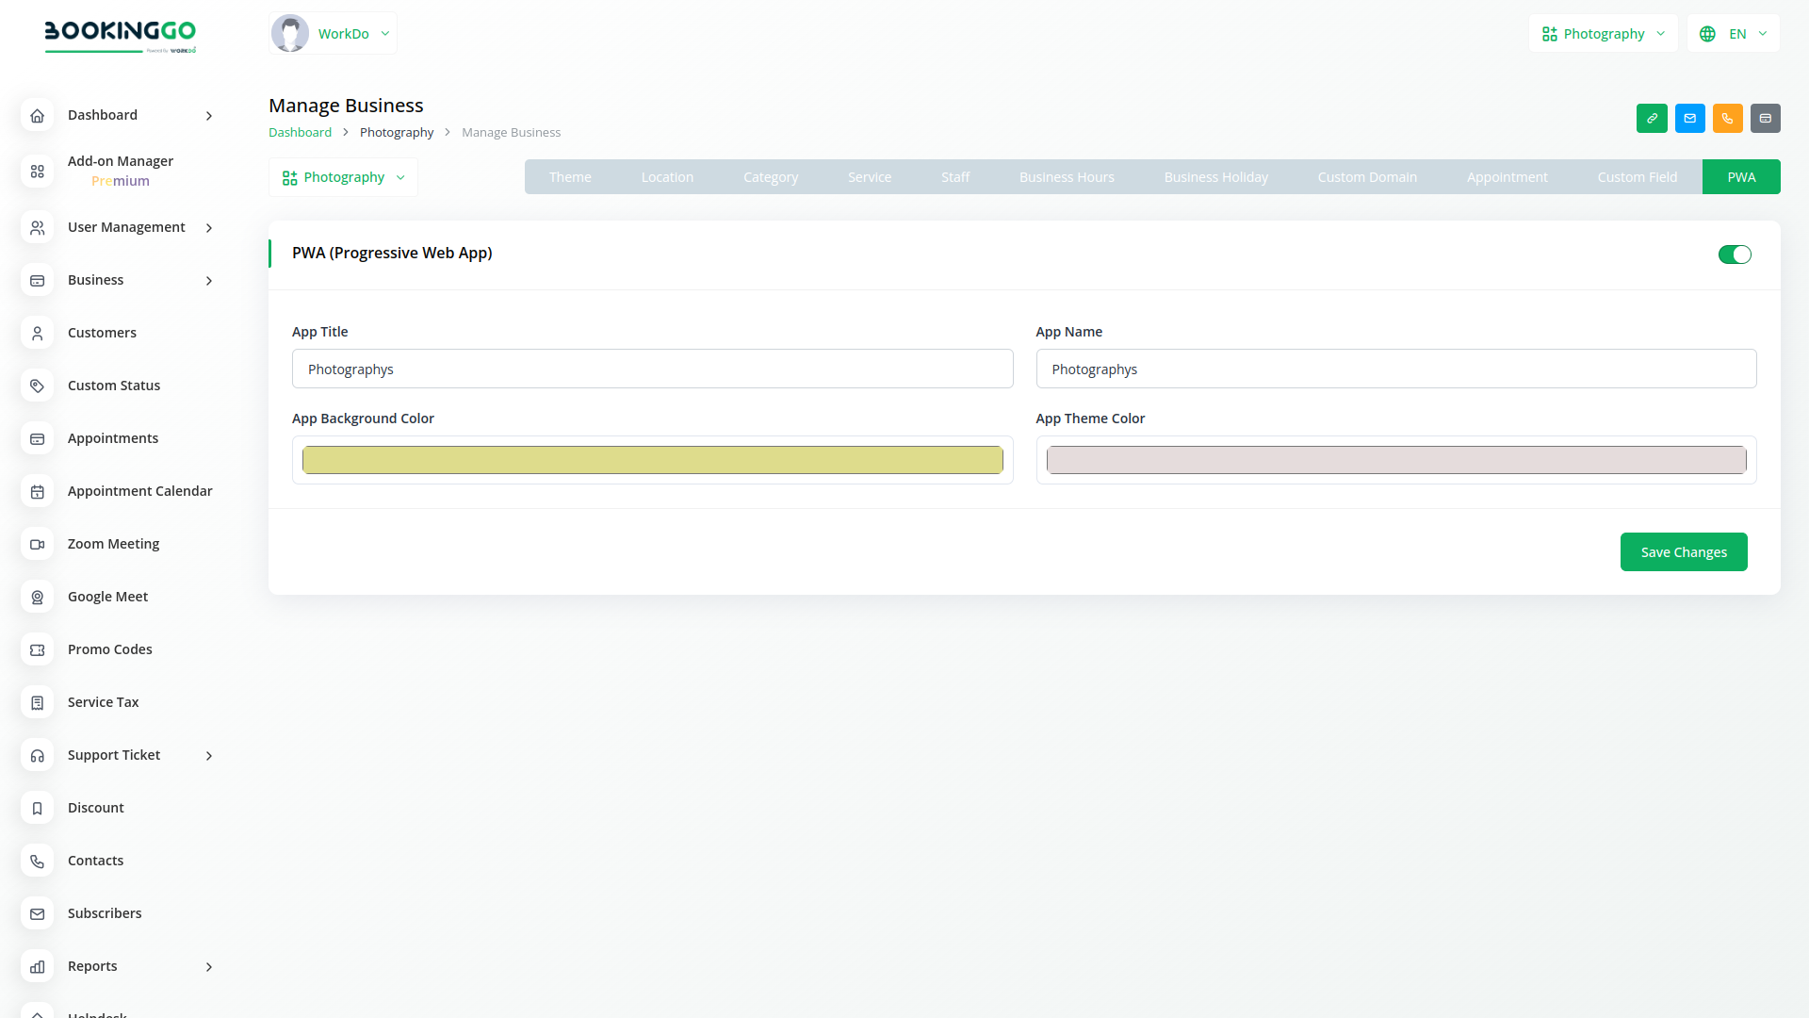Switch to the Custom Domain tab

[1366, 177]
